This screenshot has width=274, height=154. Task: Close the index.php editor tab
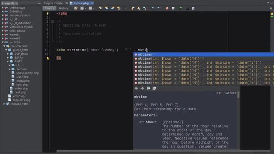(92, 3)
